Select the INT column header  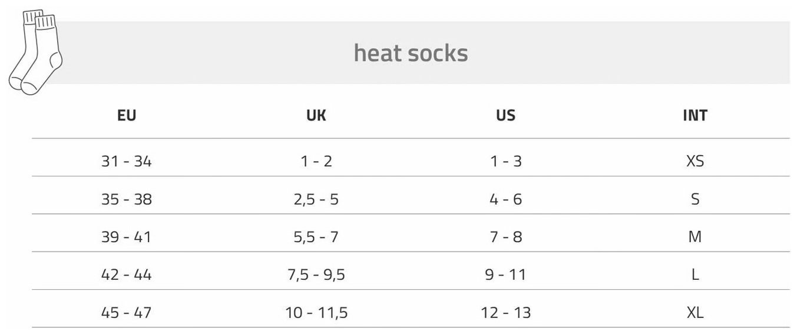point(695,115)
